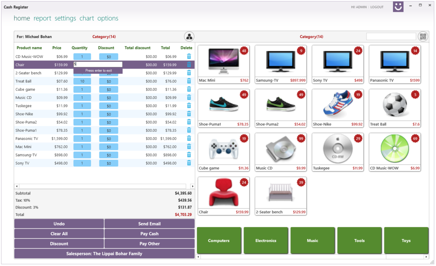
Task: Click the HI! ADMIN user link
Action: 359,7
